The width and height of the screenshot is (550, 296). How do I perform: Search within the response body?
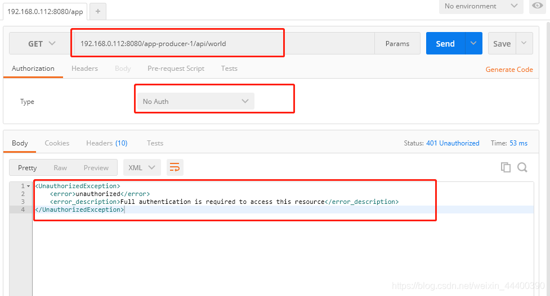pos(522,167)
